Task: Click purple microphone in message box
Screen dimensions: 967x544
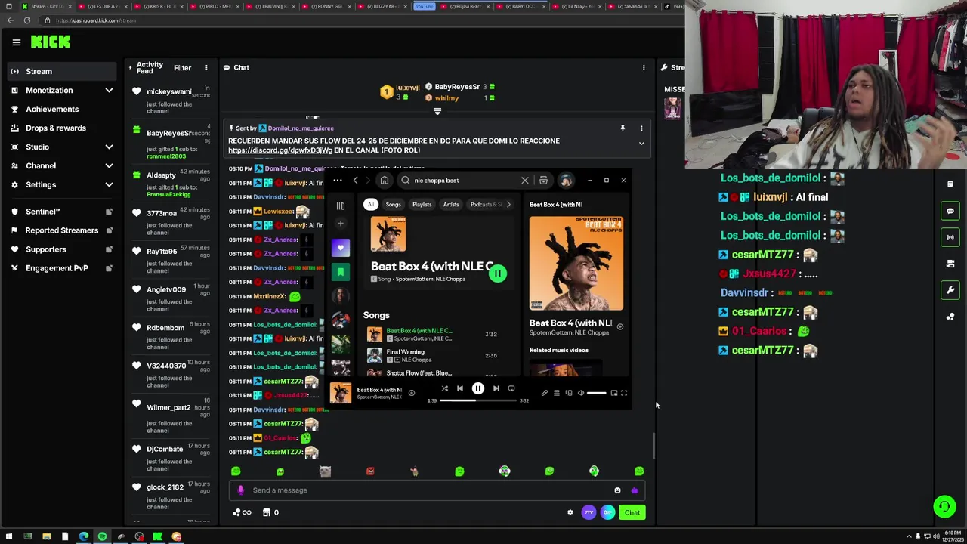Action: pos(241,490)
